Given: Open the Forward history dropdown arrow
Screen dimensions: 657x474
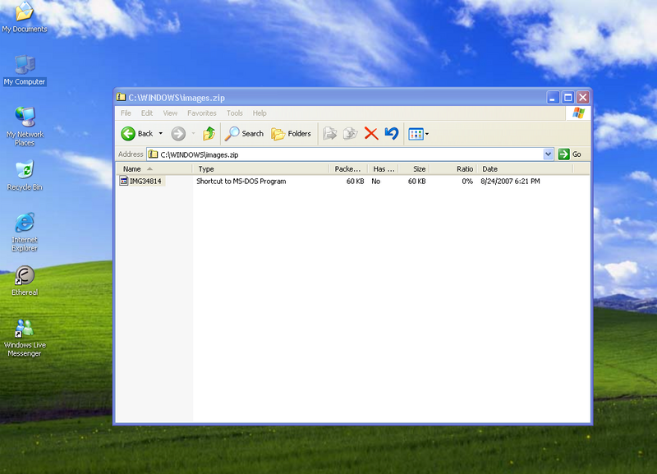Looking at the screenshot, I should (193, 134).
